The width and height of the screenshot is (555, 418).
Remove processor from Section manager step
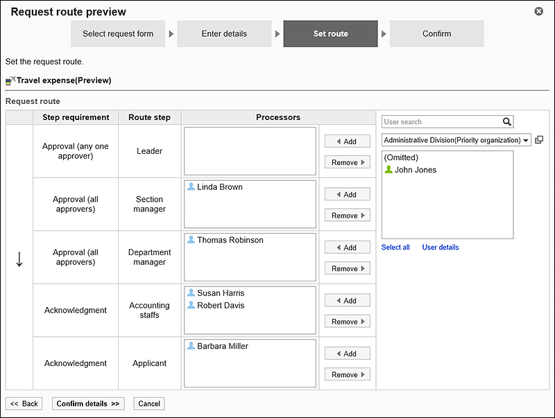tap(348, 216)
